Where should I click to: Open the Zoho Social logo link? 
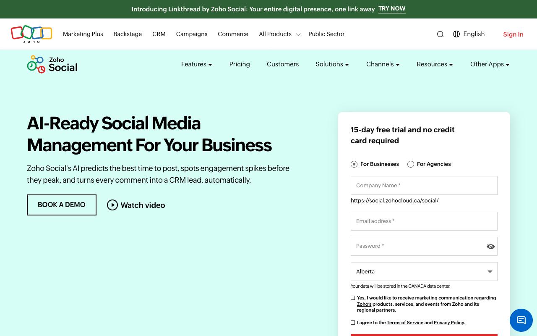(52, 64)
